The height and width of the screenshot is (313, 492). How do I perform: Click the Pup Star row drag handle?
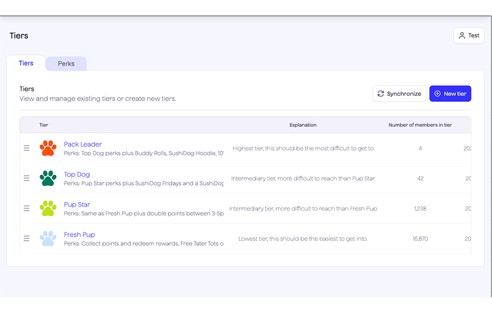27,208
